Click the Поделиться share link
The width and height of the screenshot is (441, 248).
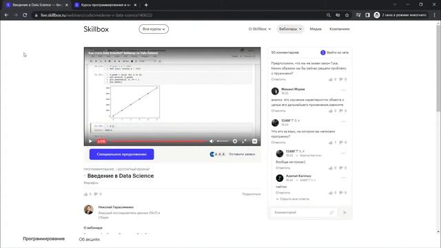[x=251, y=194]
